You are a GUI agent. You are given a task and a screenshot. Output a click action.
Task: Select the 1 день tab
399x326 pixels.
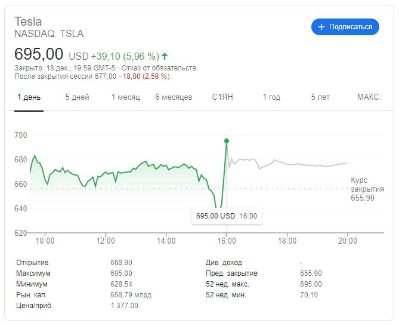(x=29, y=97)
